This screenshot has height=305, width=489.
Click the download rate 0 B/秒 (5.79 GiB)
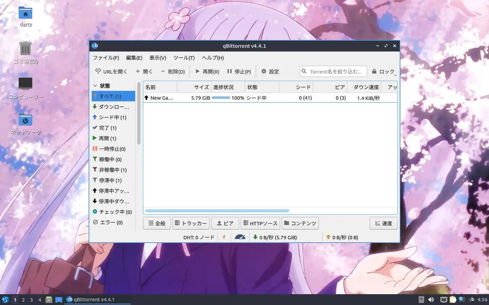coord(275,237)
